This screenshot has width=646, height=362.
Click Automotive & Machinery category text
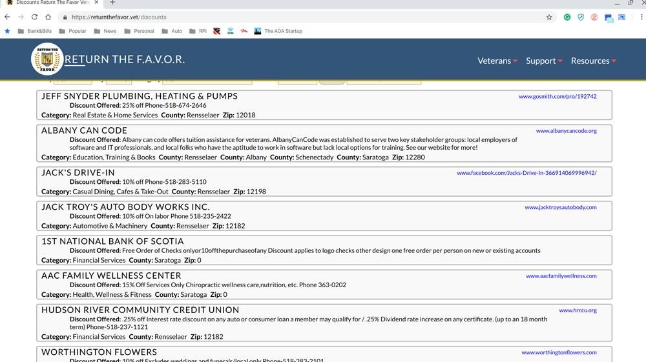point(110,226)
